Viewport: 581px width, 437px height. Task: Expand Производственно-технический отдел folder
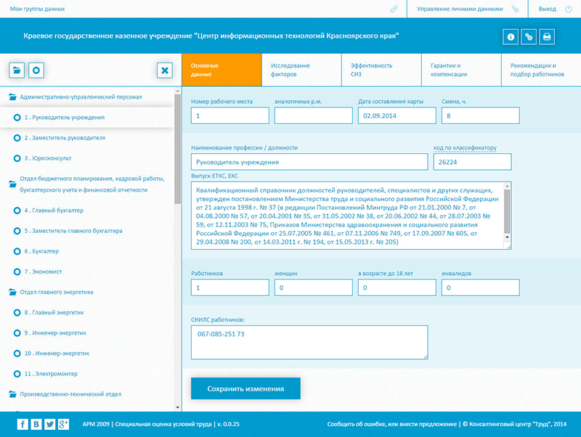tap(12, 394)
